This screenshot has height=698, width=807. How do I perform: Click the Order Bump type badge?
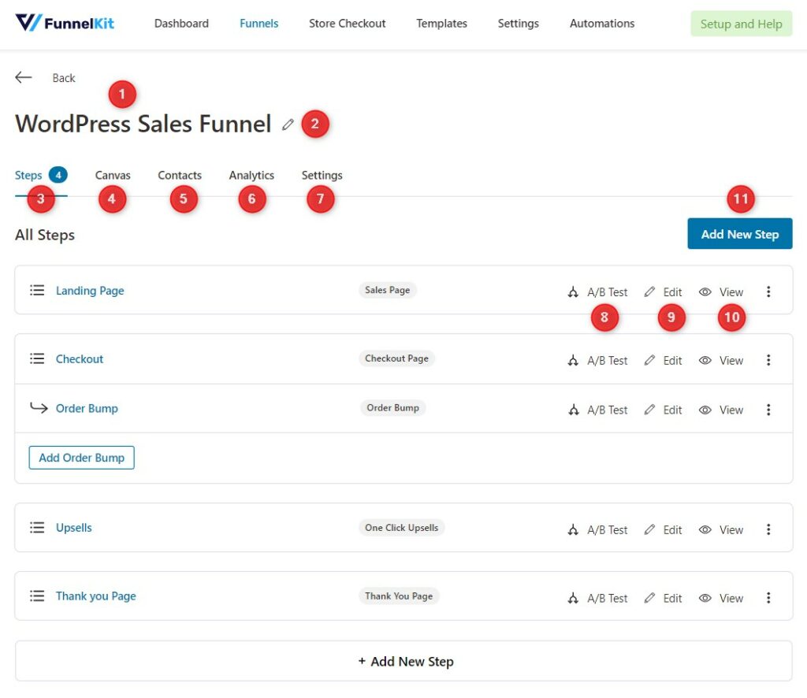[392, 407]
